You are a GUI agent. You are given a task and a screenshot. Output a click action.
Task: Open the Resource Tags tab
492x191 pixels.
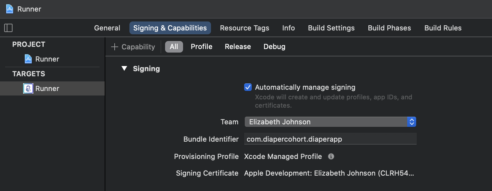tap(245, 28)
